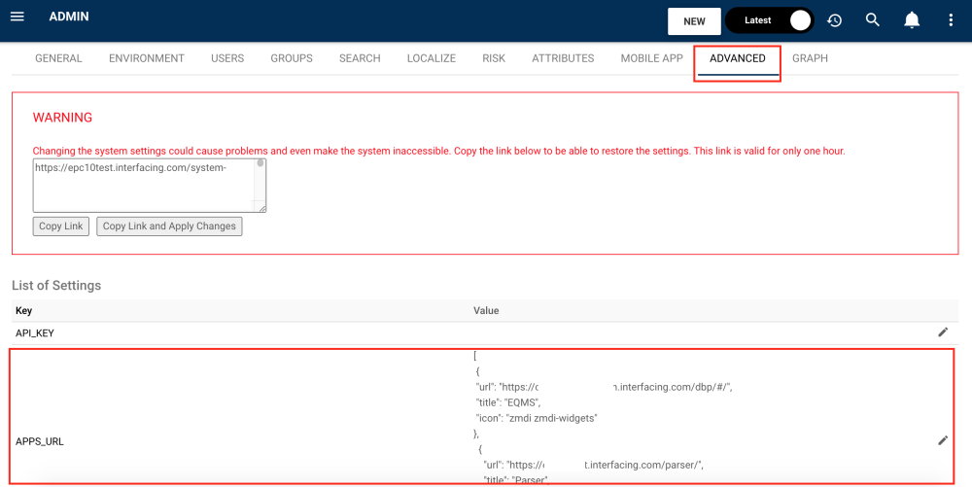
Task: Click the parser URL value line
Action: click(594, 465)
